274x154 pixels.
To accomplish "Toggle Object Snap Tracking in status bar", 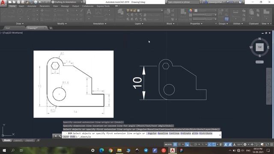I will (210, 145).
